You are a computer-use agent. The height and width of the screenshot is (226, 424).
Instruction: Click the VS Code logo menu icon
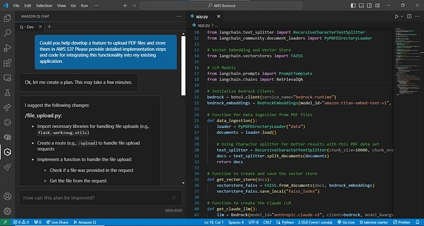click(x=5, y=5)
